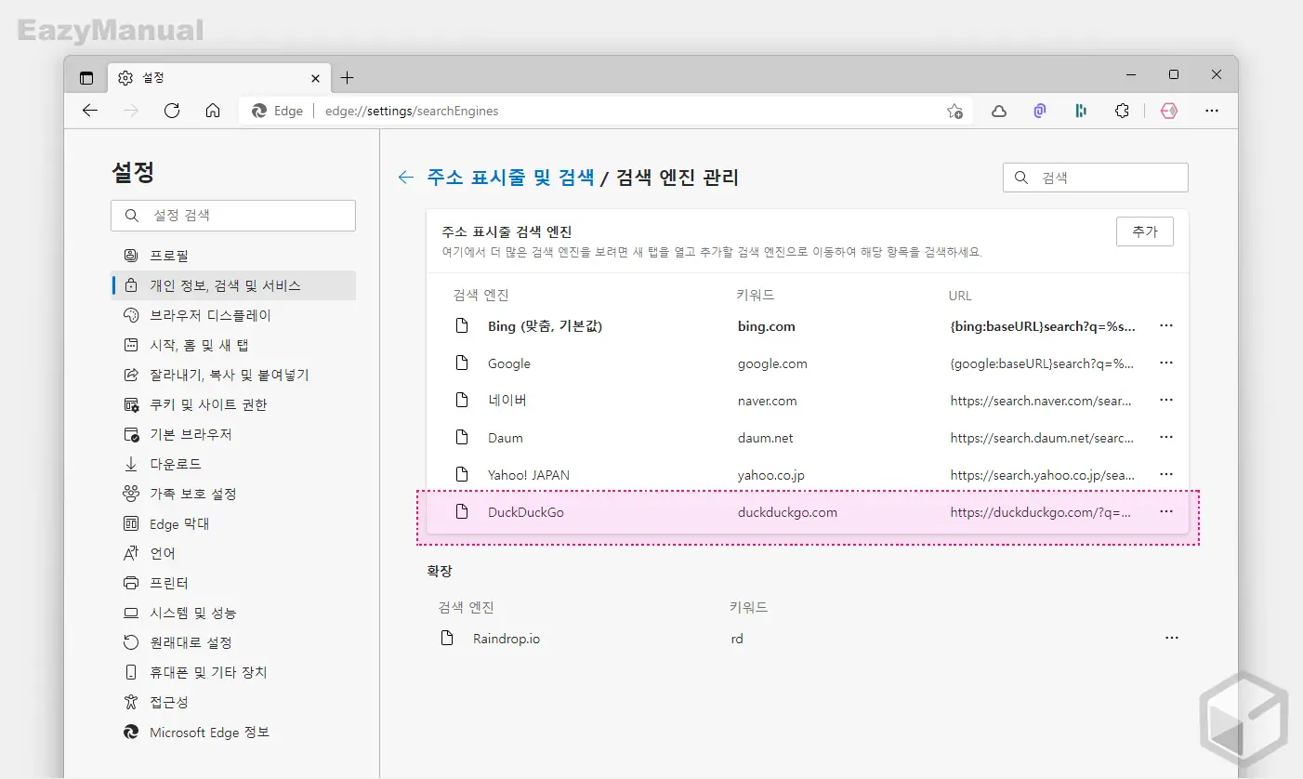Open the pink hexagon extension icon

pyautogui.click(x=1169, y=111)
